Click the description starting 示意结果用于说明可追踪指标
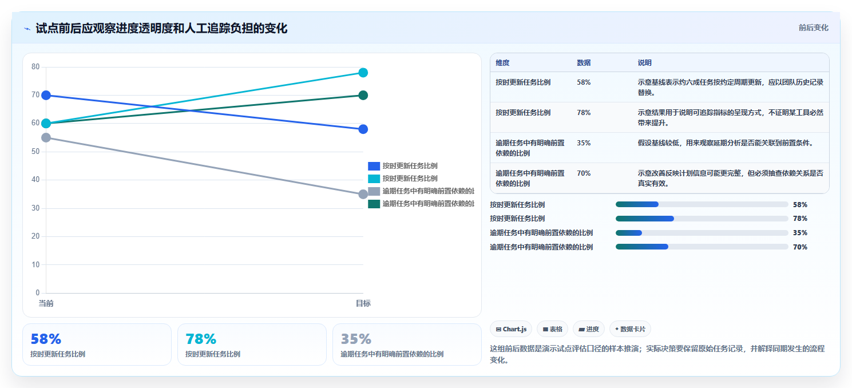Viewport: 852px width, 388px height. coord(731,118)
